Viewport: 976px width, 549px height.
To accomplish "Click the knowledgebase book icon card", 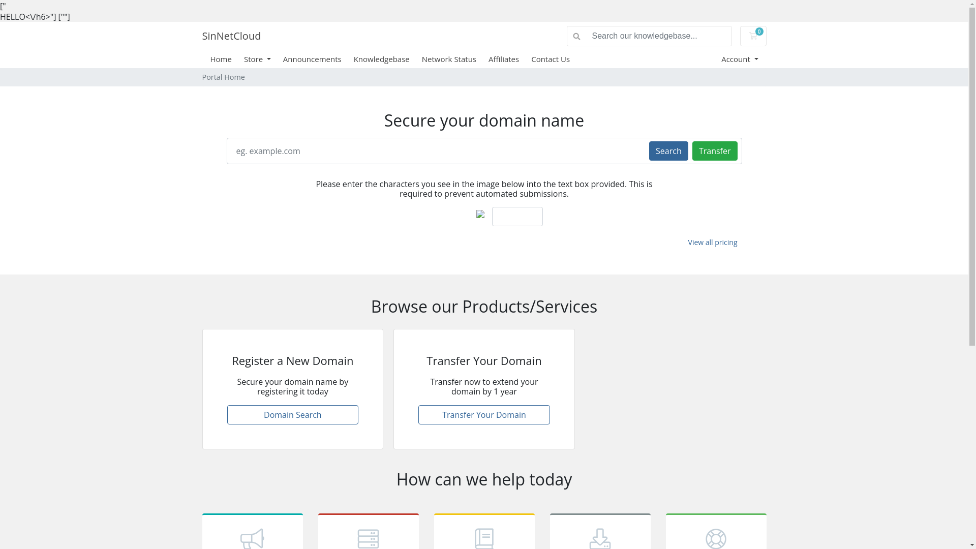I will coord(484,532).
